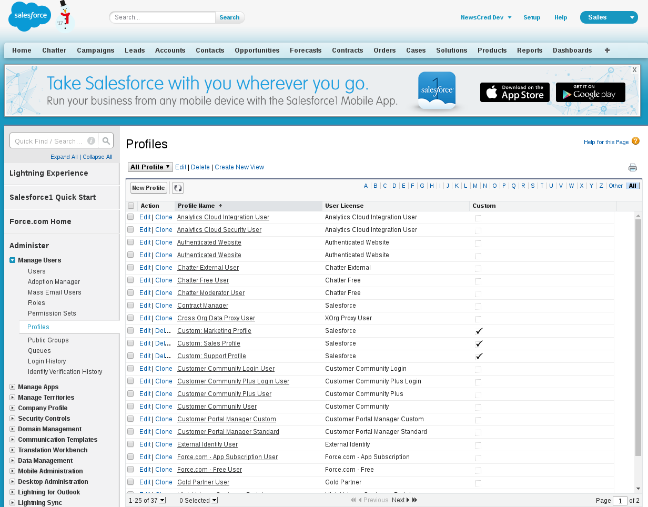The image size is (648, 507).
Task: Toggle the select-all header checkbox
Action: pyautogui.click(x=131, y=206)
